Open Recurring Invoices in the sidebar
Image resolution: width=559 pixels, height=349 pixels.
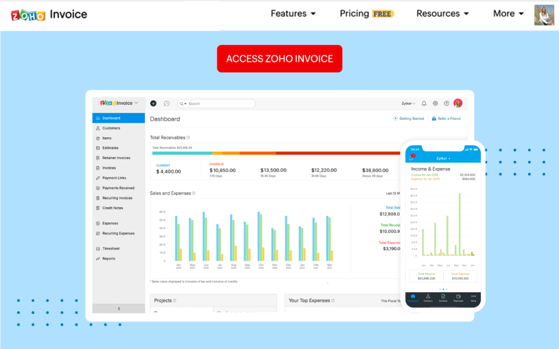(117, 198)
